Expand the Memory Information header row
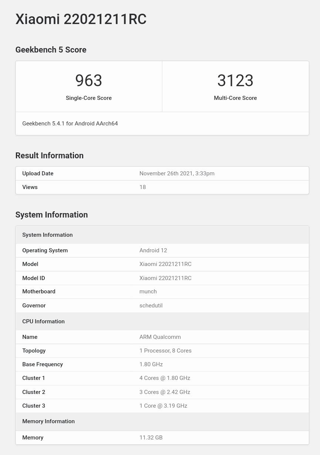The width and height of the screenshot is (320, 455). (48, 421)
